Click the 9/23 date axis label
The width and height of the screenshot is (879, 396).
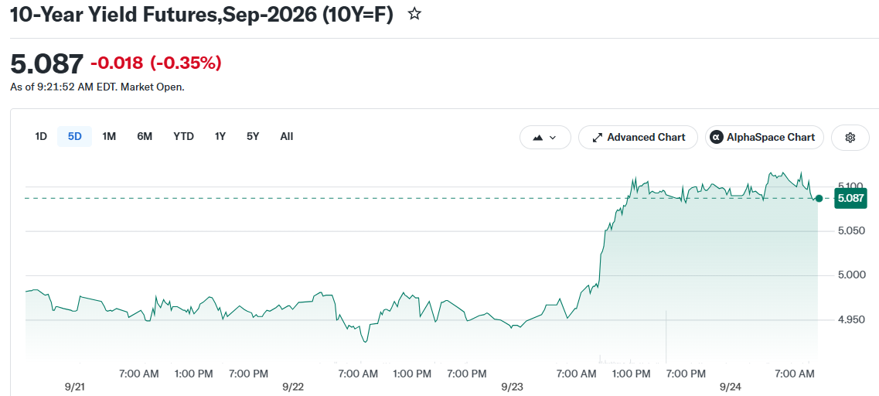(512, 387)
